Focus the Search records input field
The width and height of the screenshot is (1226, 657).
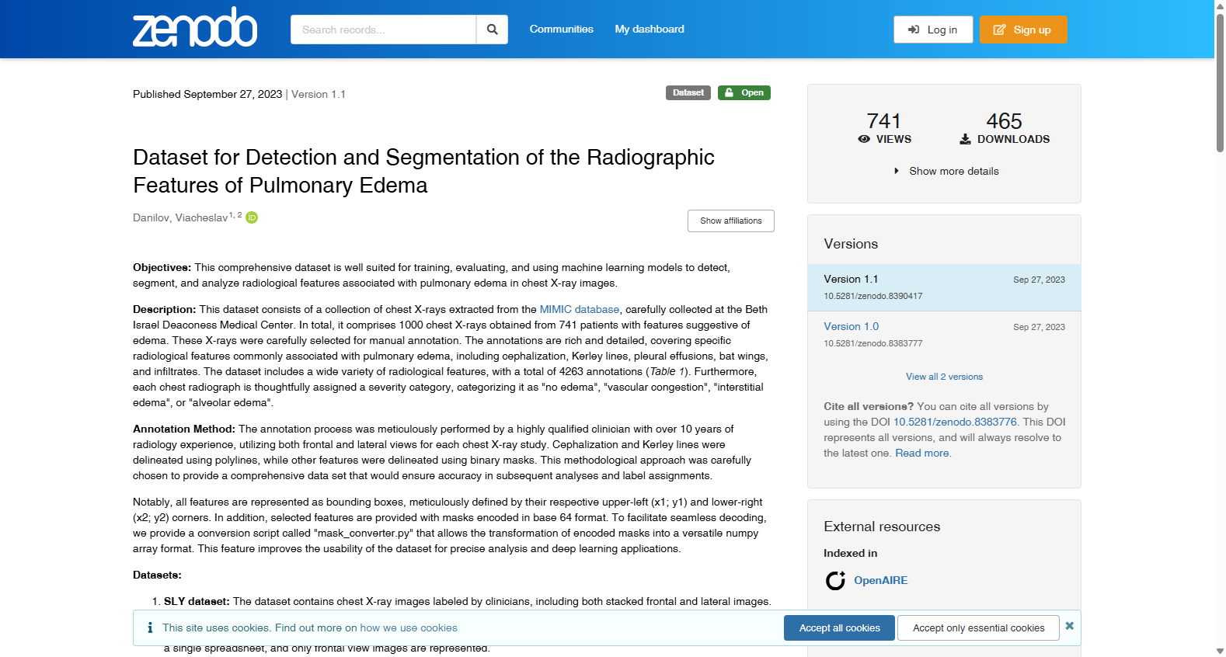383,30
